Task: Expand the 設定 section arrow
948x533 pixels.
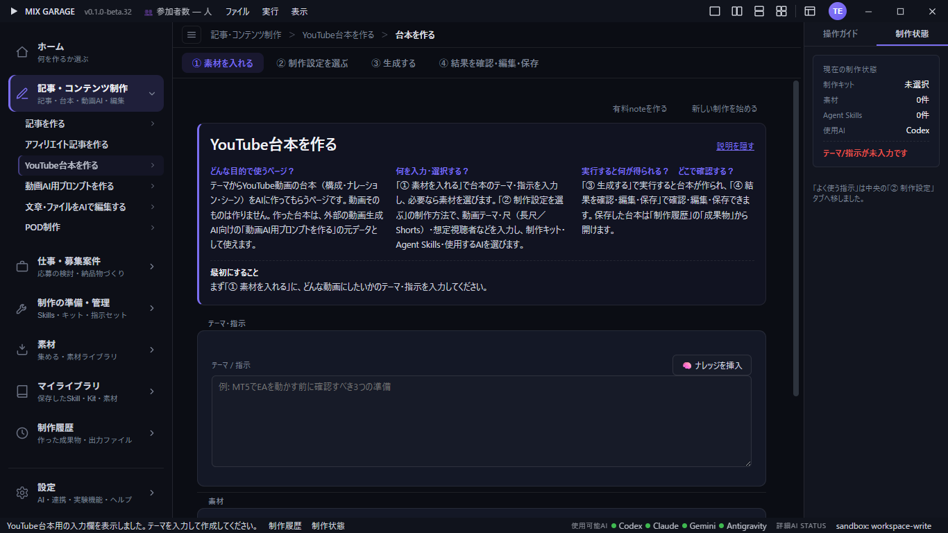Action: pos(152,493)
